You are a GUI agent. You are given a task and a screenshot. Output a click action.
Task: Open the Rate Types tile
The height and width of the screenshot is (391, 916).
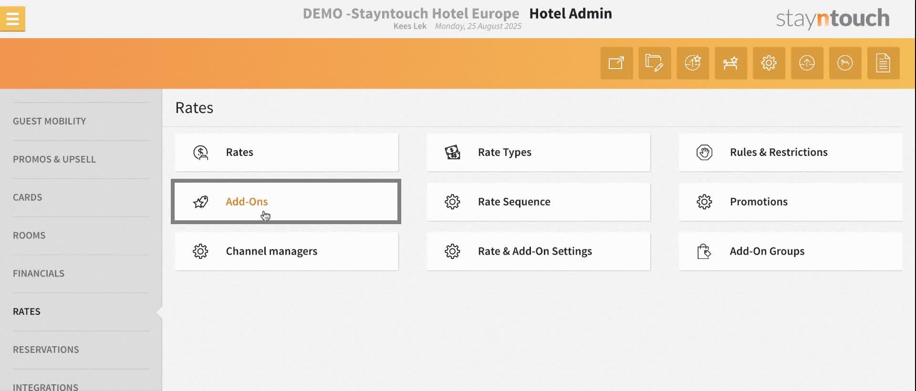(x=539, y=153)
